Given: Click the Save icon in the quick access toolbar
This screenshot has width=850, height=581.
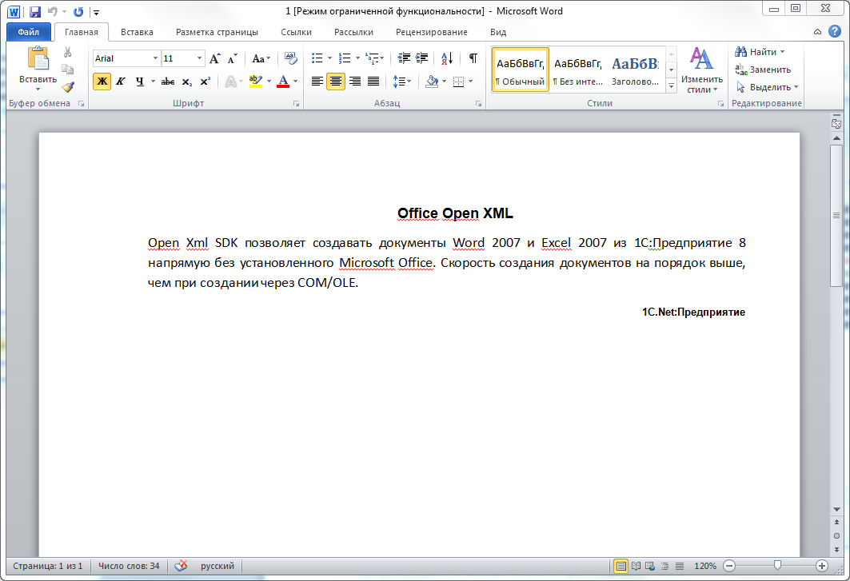Looking at the screenshot, I should click(35, 12).
